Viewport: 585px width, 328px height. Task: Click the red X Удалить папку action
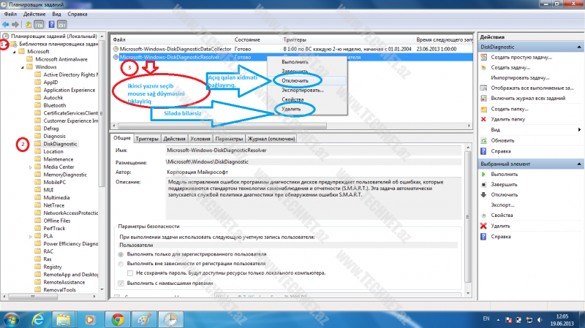pyautogui.click(x=483, y=119)
